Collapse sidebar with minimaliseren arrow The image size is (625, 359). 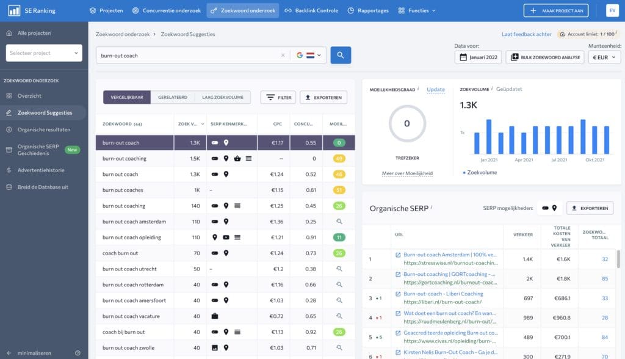tap(9, 353)
